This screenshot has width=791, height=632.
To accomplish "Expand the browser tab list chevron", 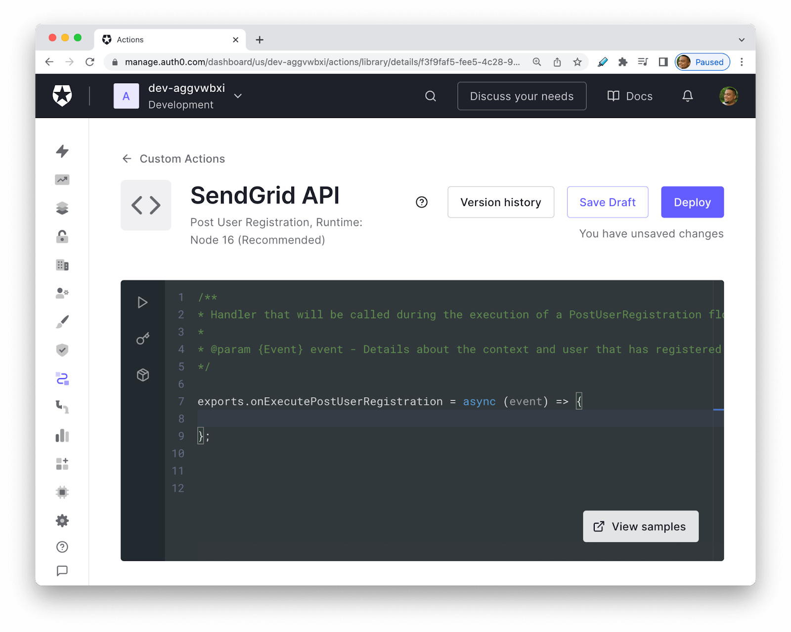I will click(742, 40).
